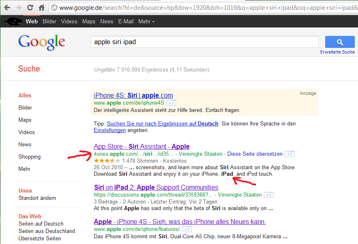Screen dimensions: 358x244
Task: Click the Google logo
Action: point(41,43)
